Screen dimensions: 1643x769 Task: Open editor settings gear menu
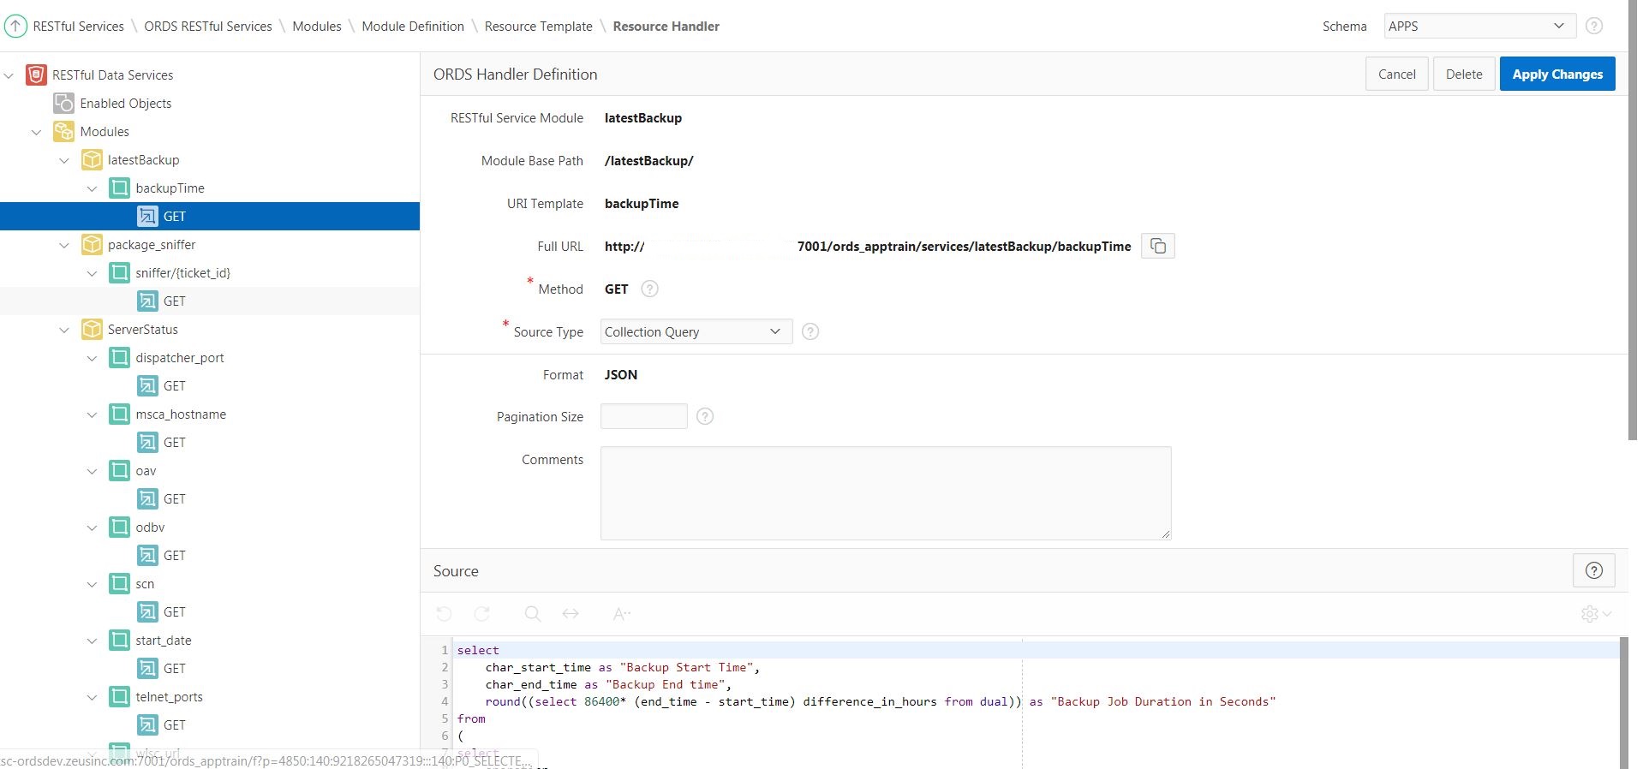coord(1596,614)
